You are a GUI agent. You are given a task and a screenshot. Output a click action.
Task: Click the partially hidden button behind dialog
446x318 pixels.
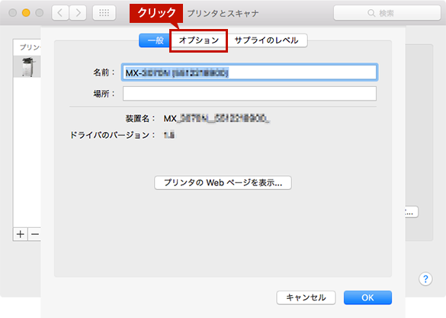411,212
